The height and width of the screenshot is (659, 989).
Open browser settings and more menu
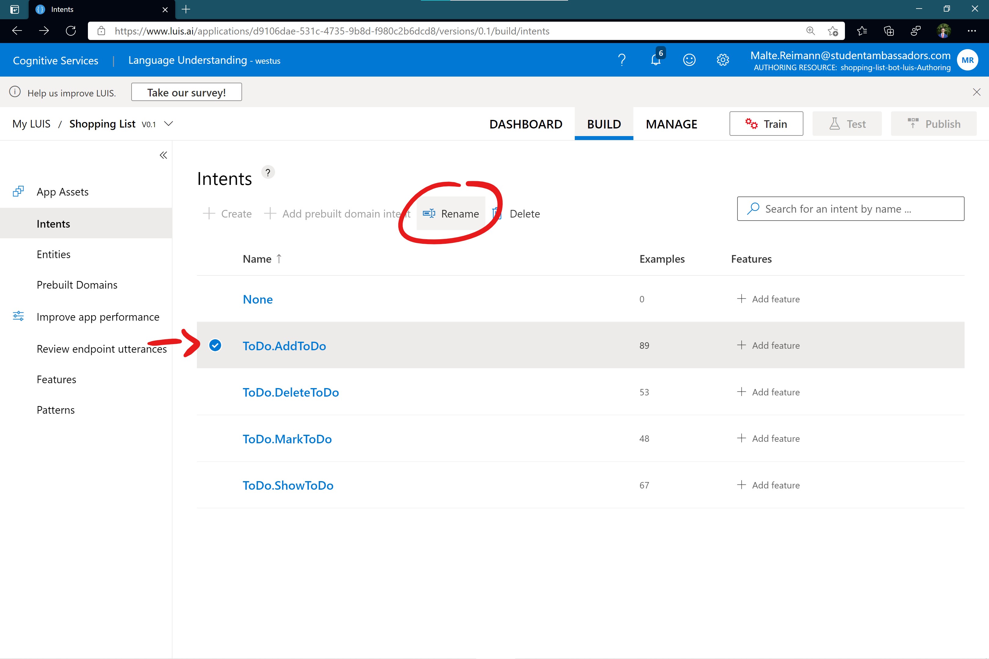[x=971, y=31]
